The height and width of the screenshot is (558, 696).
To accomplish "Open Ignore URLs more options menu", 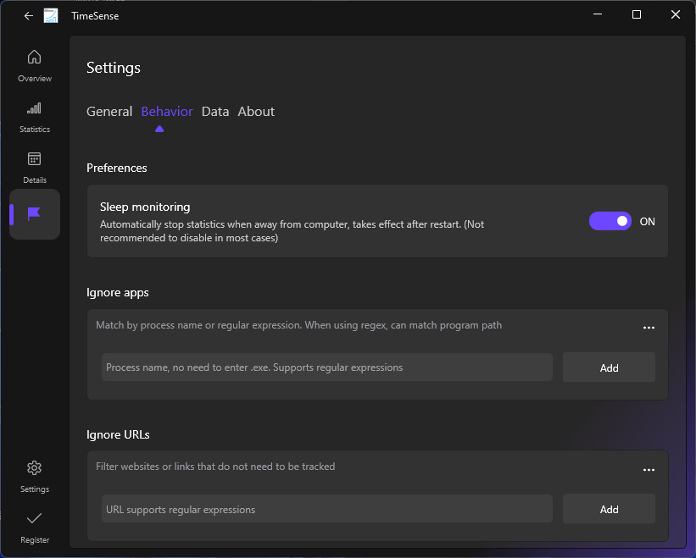I will point(649,470).
